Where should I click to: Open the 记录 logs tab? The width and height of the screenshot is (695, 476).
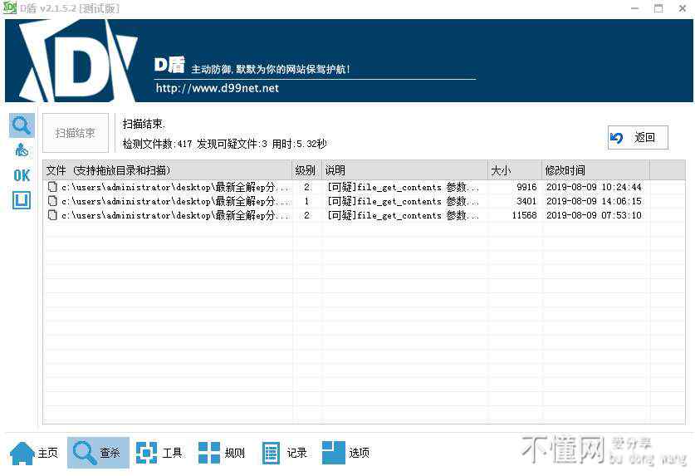coord(285,453)
